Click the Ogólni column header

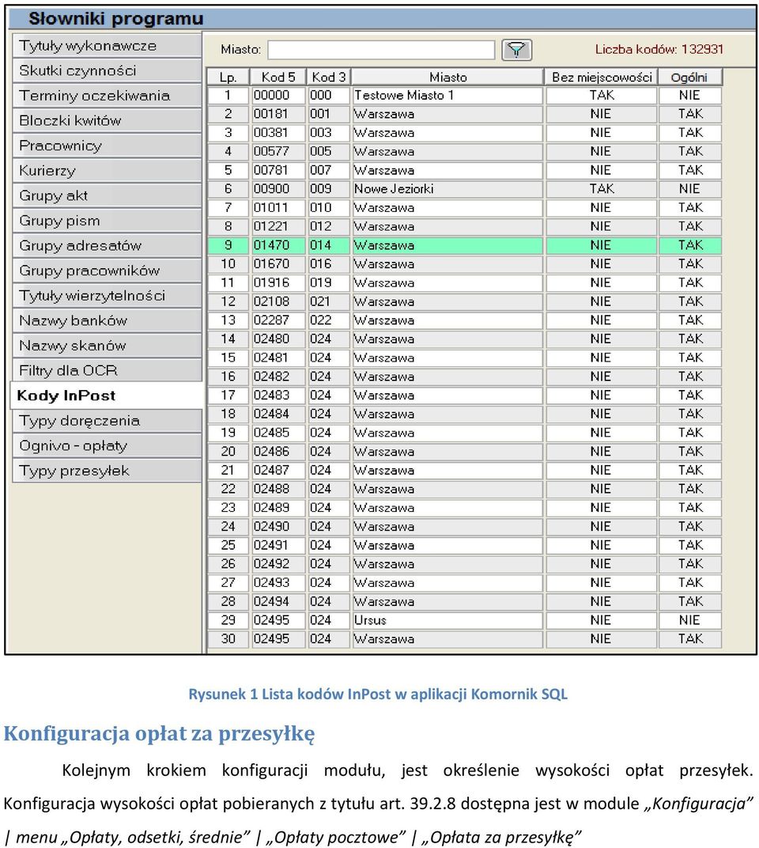[689, 77]
